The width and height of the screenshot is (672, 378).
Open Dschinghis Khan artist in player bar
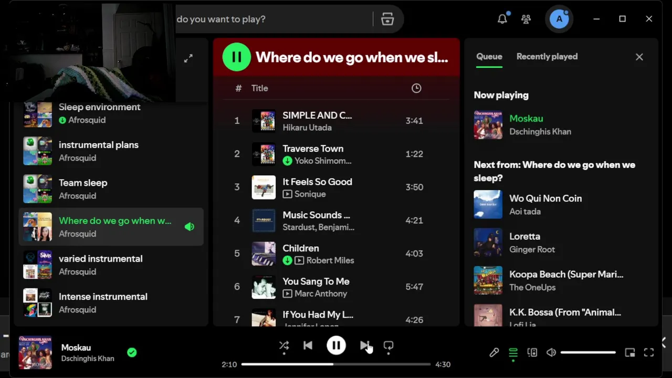click(x=88, y=359)
